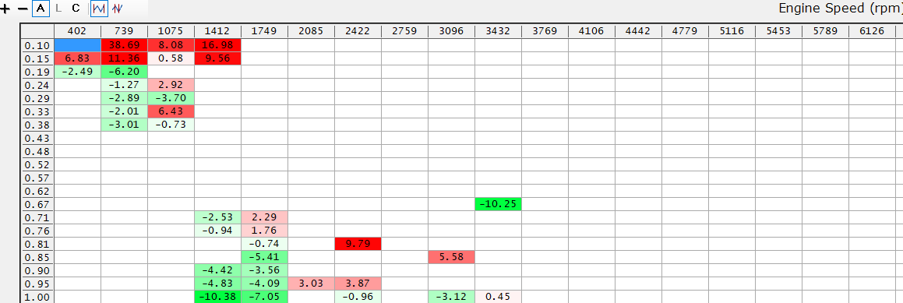Click the green cell showing -10.25
Image resolution: width=903 pixels, height=303 pixels.
[x=498, y=205]
